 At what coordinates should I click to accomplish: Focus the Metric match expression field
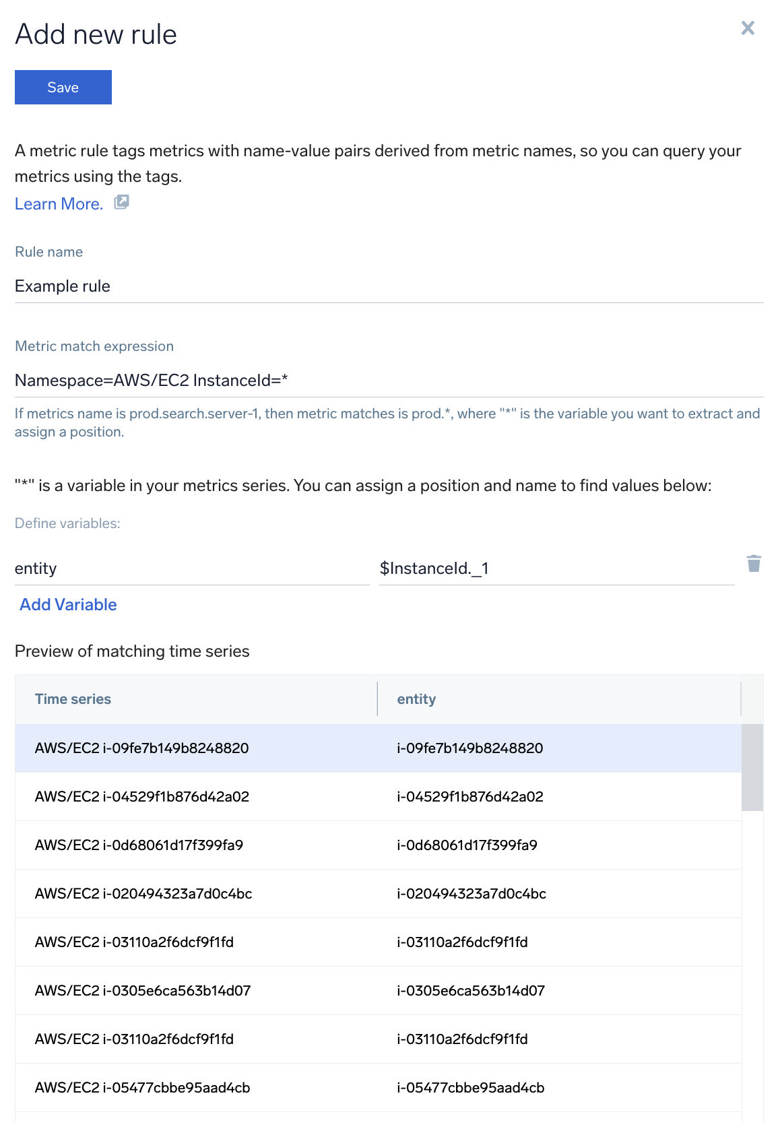(389, 381)
